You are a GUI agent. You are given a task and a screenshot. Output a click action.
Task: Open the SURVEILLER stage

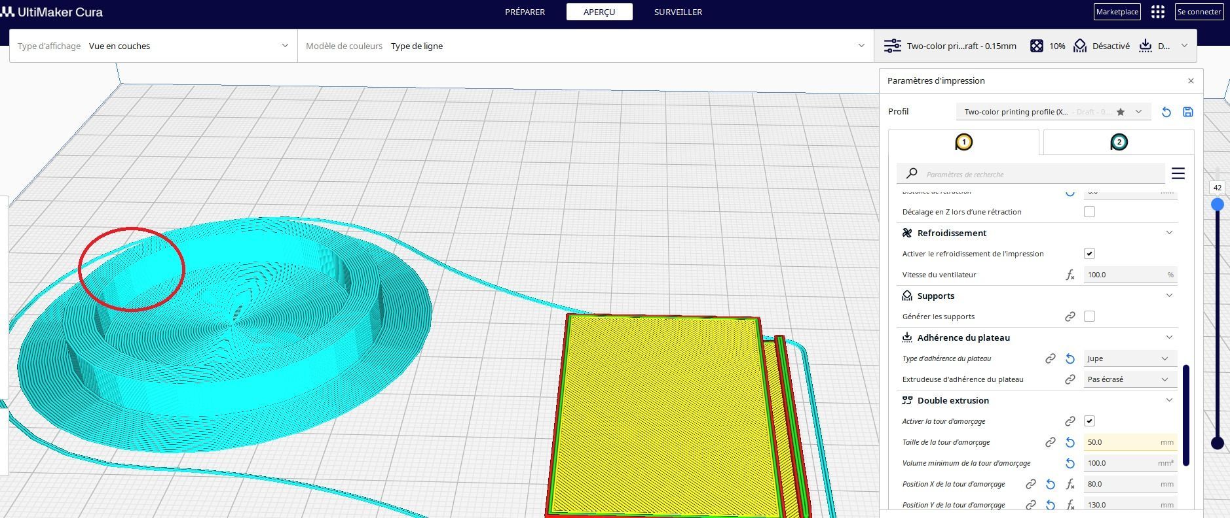point(678,12)
